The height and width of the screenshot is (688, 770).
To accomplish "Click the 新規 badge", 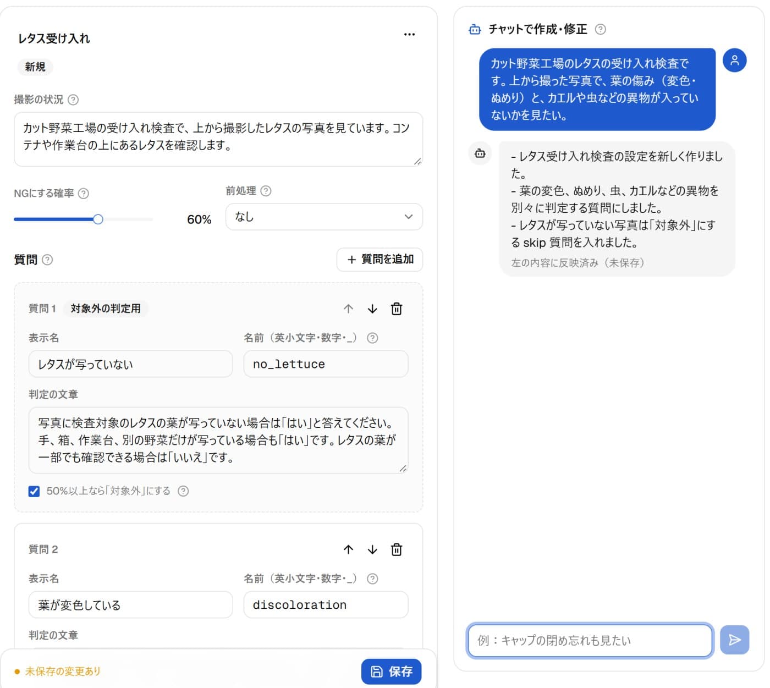I will coord(35,67).
